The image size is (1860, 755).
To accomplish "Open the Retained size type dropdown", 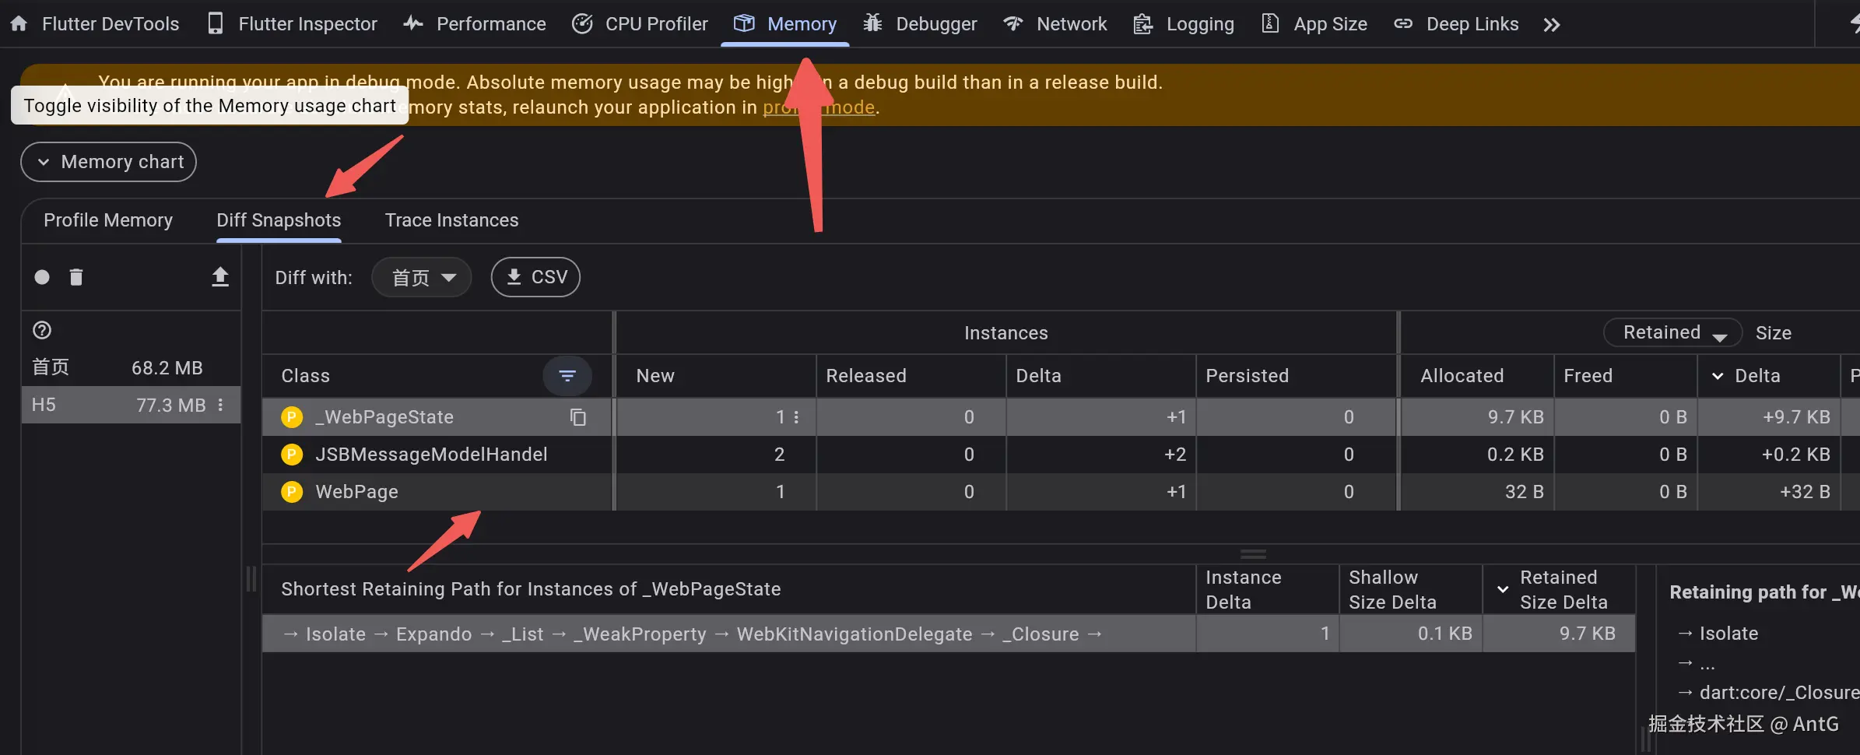I will 1672,333.
